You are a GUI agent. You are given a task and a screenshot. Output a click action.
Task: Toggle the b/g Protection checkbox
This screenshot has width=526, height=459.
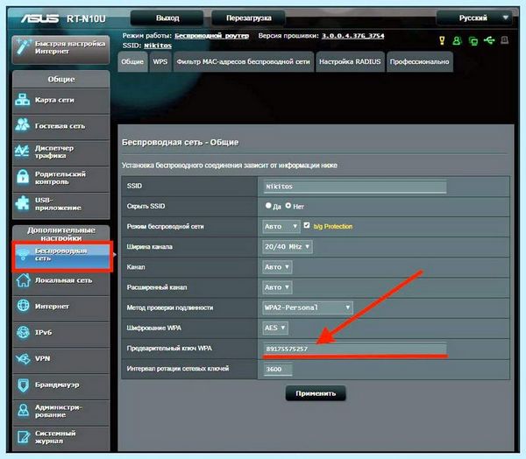click(x=307, y=225)
